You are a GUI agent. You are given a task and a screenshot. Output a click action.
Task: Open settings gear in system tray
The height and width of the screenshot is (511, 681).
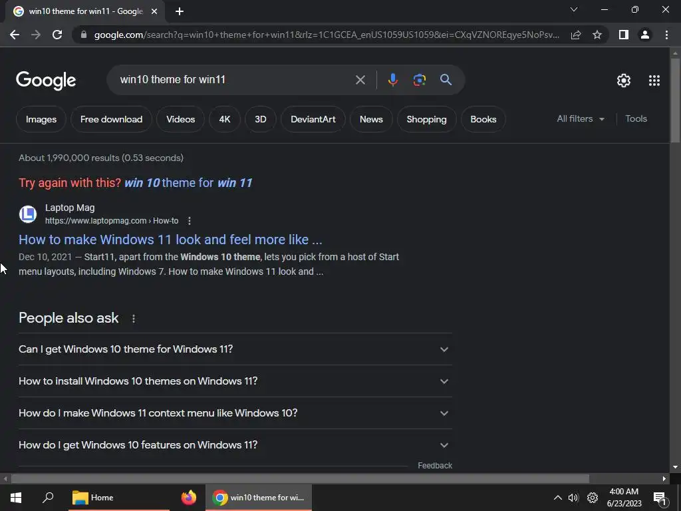point(593,498)
